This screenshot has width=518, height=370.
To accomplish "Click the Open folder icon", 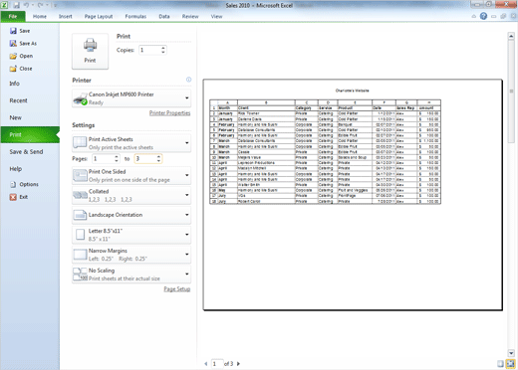I will click(x=13, y=56).
